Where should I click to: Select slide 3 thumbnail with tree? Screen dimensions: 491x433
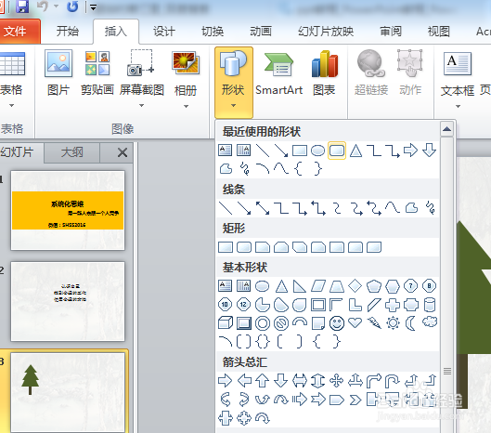coord(68,392)
